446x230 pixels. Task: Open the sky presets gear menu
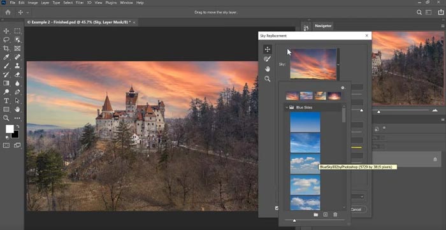point(343,88)
